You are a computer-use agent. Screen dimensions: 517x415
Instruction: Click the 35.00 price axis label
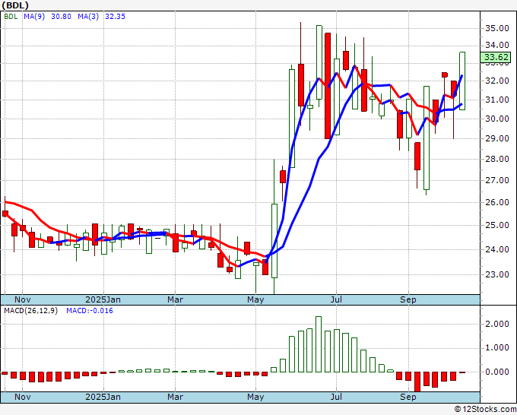pos(496,28)
